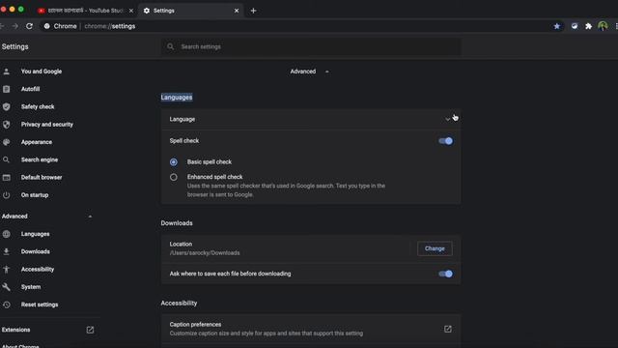Open Appearance settings section
The image size is (618, 348).
(37, 142)
